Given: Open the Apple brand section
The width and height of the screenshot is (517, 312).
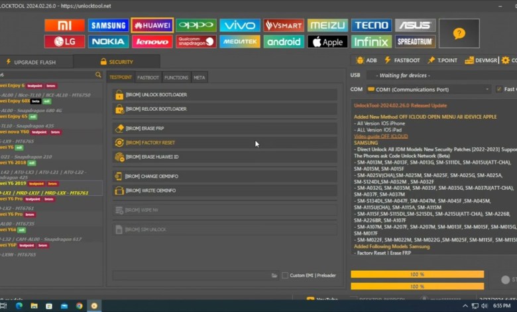Looking at the screenshot, I should 327,42.
